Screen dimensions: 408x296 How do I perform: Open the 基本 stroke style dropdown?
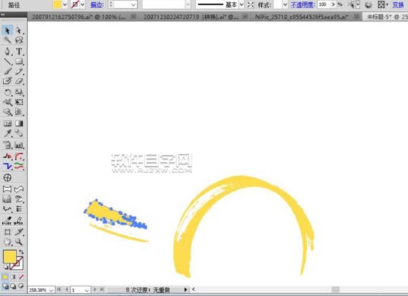(241, 5)
